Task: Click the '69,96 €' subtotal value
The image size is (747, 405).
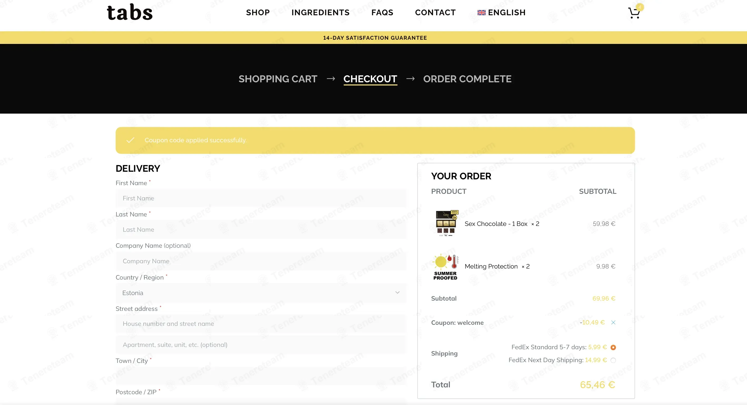Action: coord(604,298)
